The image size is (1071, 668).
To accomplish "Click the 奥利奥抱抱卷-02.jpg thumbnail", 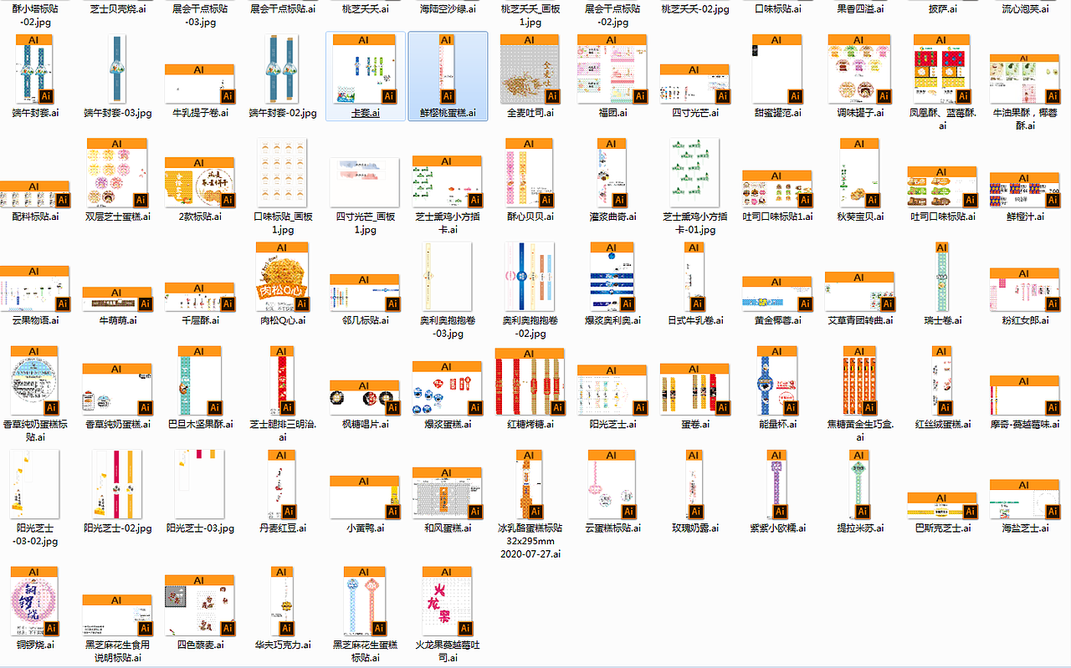I will tap(529, 277).
